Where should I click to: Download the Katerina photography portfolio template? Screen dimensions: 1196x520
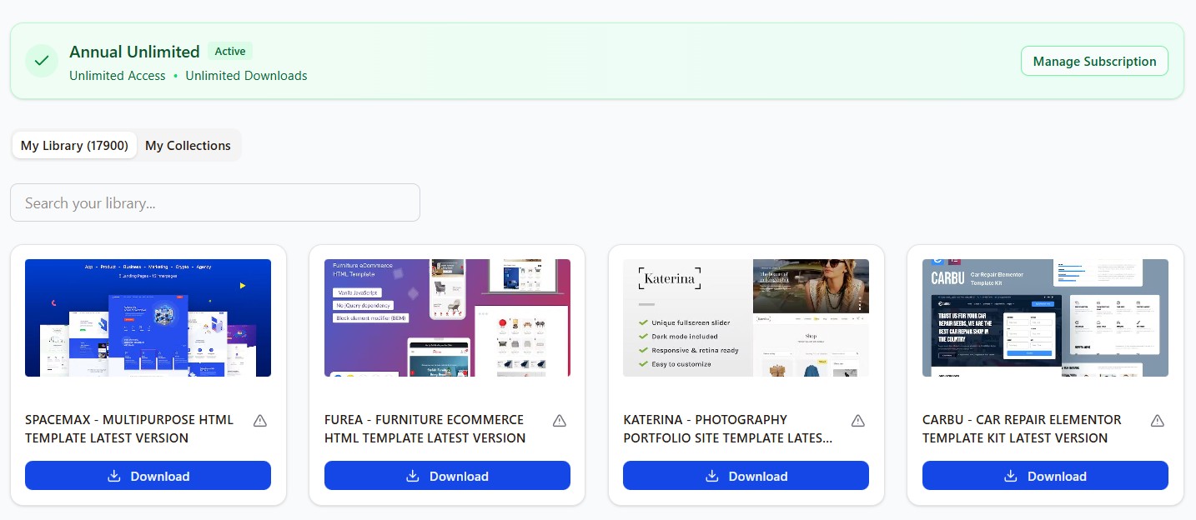coord(746,476)
